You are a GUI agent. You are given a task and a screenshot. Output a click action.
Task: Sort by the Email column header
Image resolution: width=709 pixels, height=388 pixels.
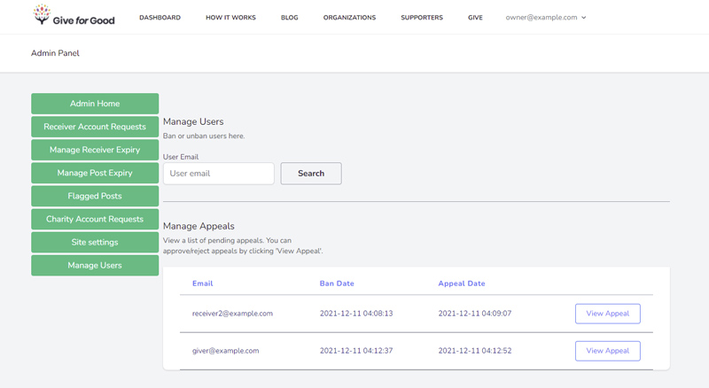click(x=203, y=283)
